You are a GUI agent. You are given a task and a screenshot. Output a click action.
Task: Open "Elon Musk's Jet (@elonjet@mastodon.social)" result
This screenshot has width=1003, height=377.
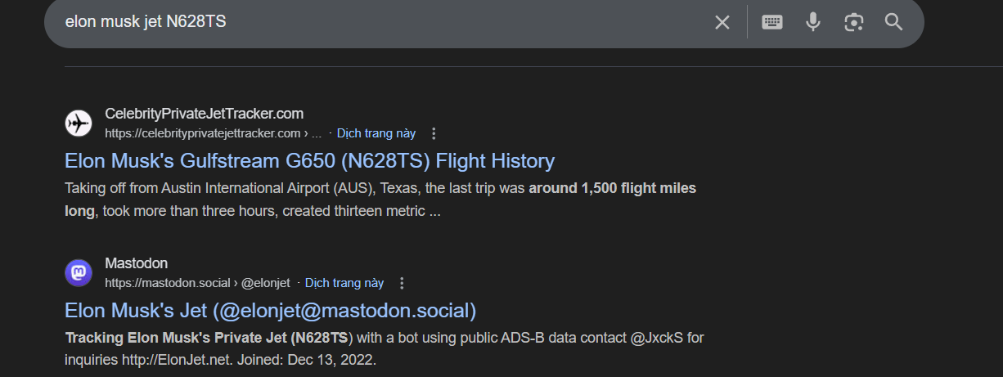(x=270, y=311)
